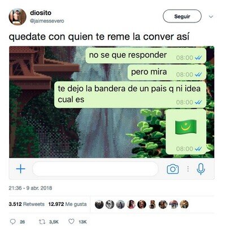Open the @jaimessevero handle link
The width and height of the screenshot is (226, 233).
(x=47, y=21)
